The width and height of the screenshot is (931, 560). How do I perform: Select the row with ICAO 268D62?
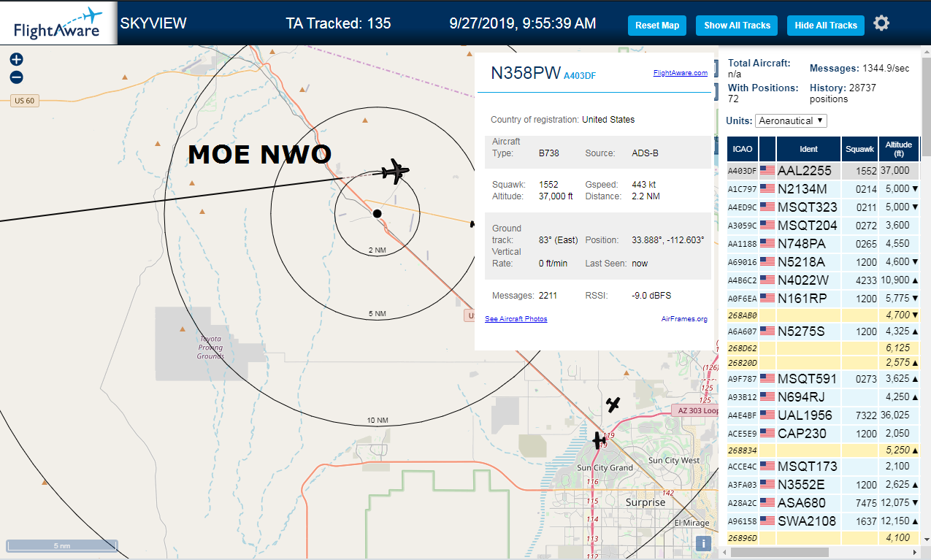(x=824, y=348)
